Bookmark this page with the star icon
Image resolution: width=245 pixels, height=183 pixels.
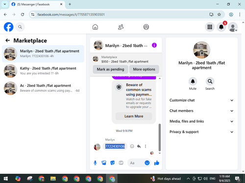219,14
